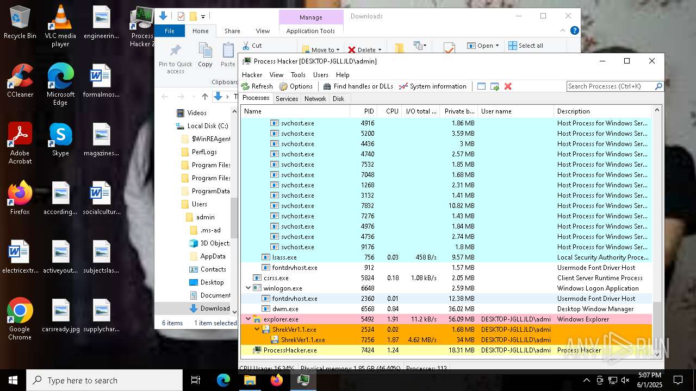
Task: Click the explorer.exe process icon
Action: coord(257,319)
